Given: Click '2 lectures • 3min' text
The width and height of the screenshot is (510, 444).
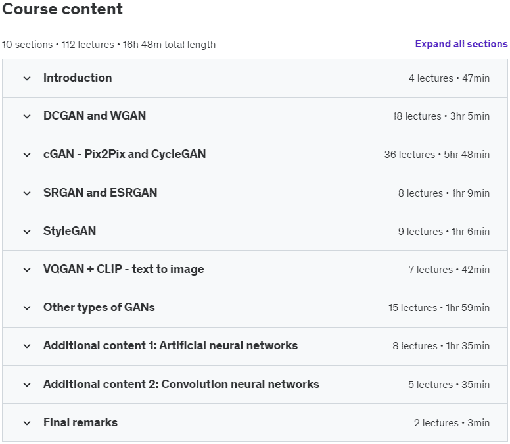Looking at the screenshot, I should (452, 422).
